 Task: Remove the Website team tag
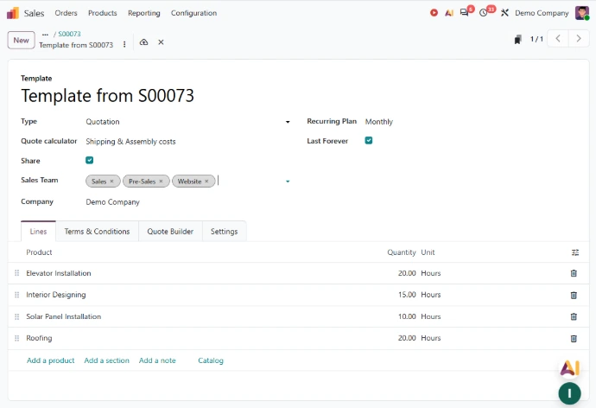click(206, 182)
